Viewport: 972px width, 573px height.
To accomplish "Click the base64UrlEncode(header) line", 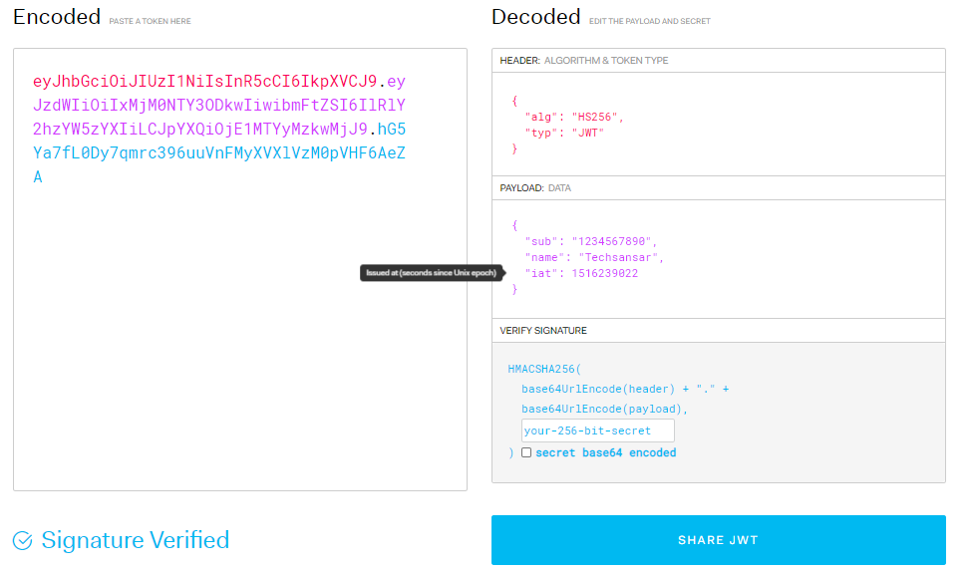I will 625,389.
